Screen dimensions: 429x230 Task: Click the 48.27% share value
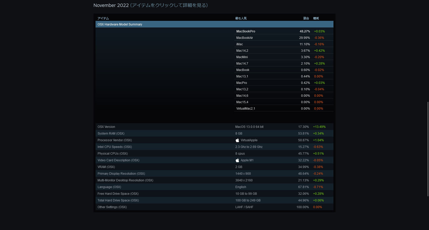tap(305, 31)
